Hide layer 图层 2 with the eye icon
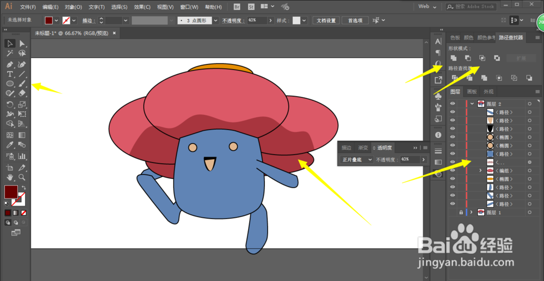The height and width of the screenshot is (281, 544). coord(452,104)
